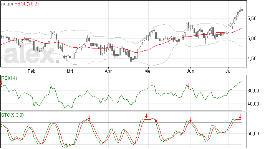Click the green stochastic buy arrow after Mrt
Screen dimensions: 265x149
(74, 146)
